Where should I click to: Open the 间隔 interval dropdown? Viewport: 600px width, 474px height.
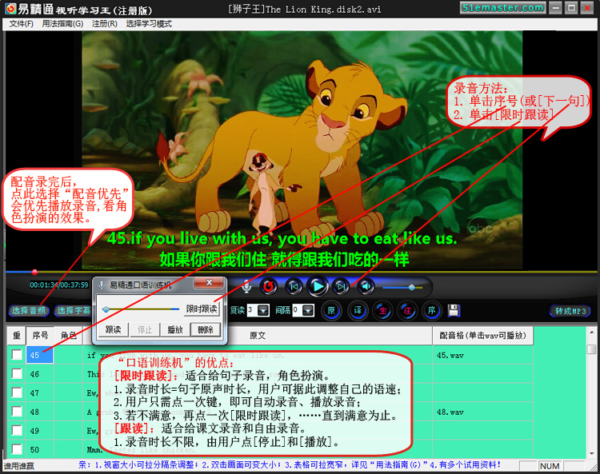308,310
